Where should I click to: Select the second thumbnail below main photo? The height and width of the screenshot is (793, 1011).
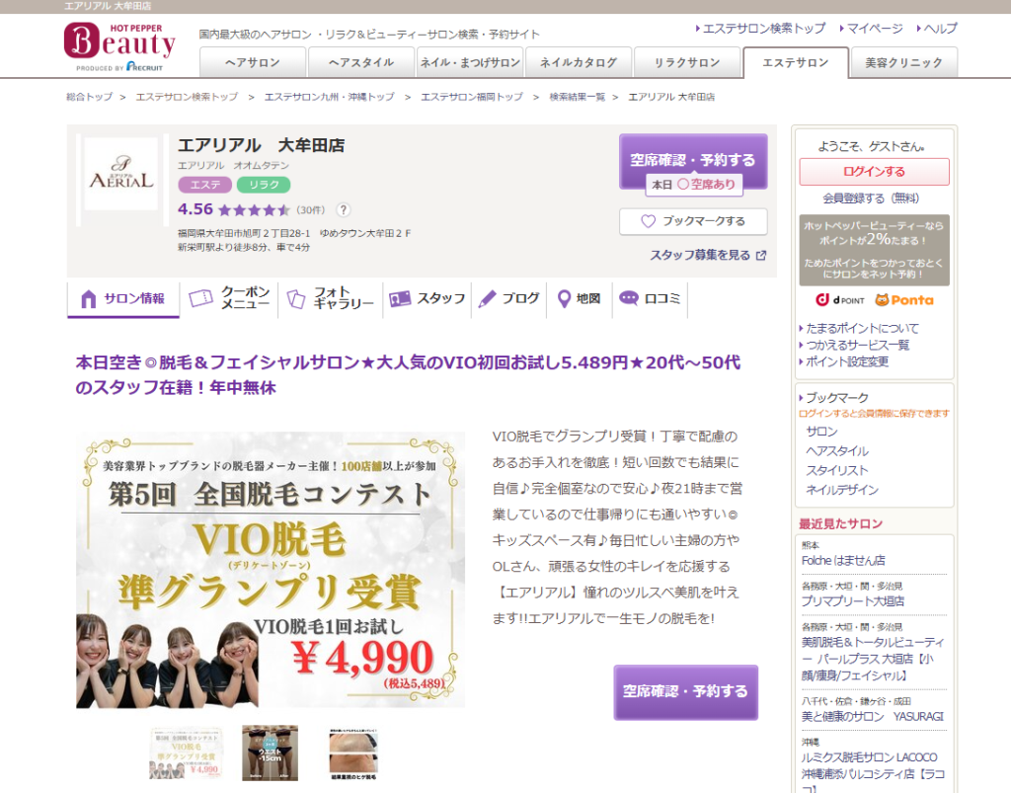(x=270, y=753)
